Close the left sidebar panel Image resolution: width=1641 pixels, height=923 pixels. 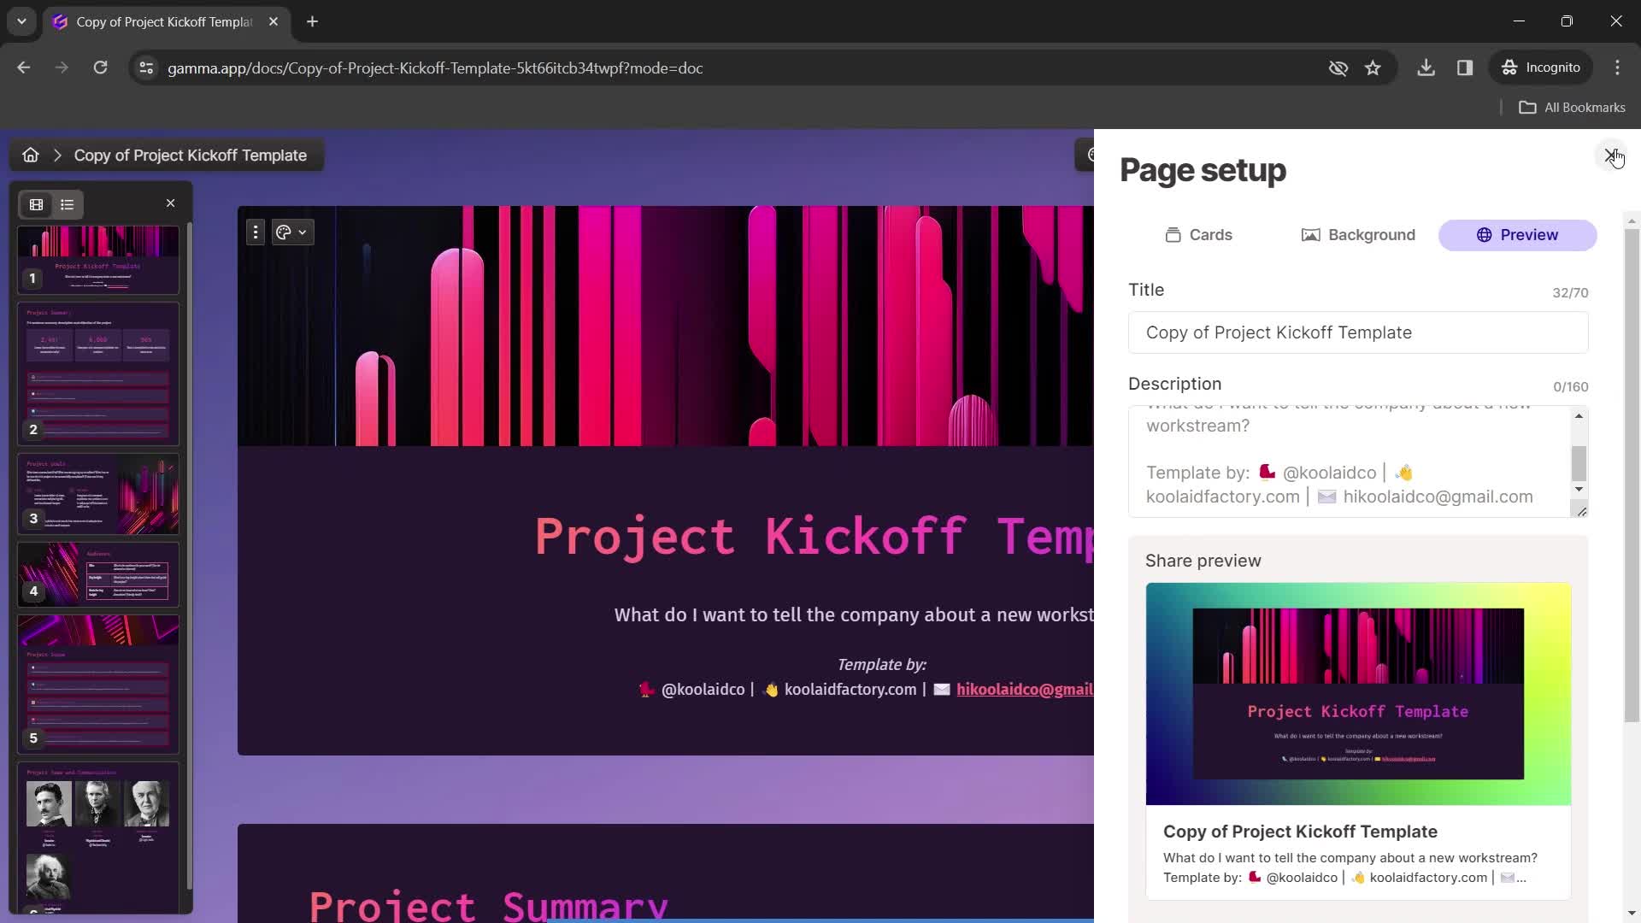tap(170, 203)
